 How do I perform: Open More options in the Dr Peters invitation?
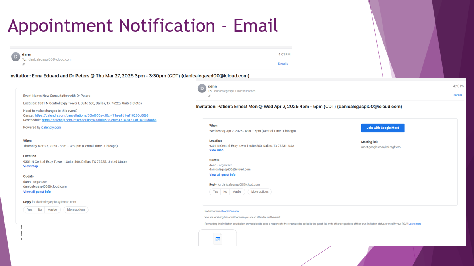[76, 210]
